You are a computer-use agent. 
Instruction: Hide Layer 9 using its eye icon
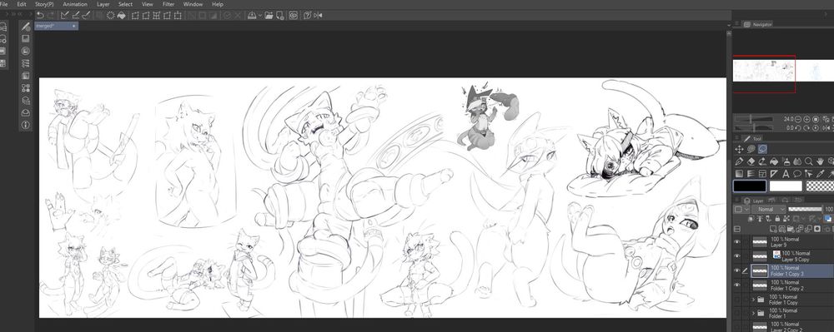click(x=737, y=242)
